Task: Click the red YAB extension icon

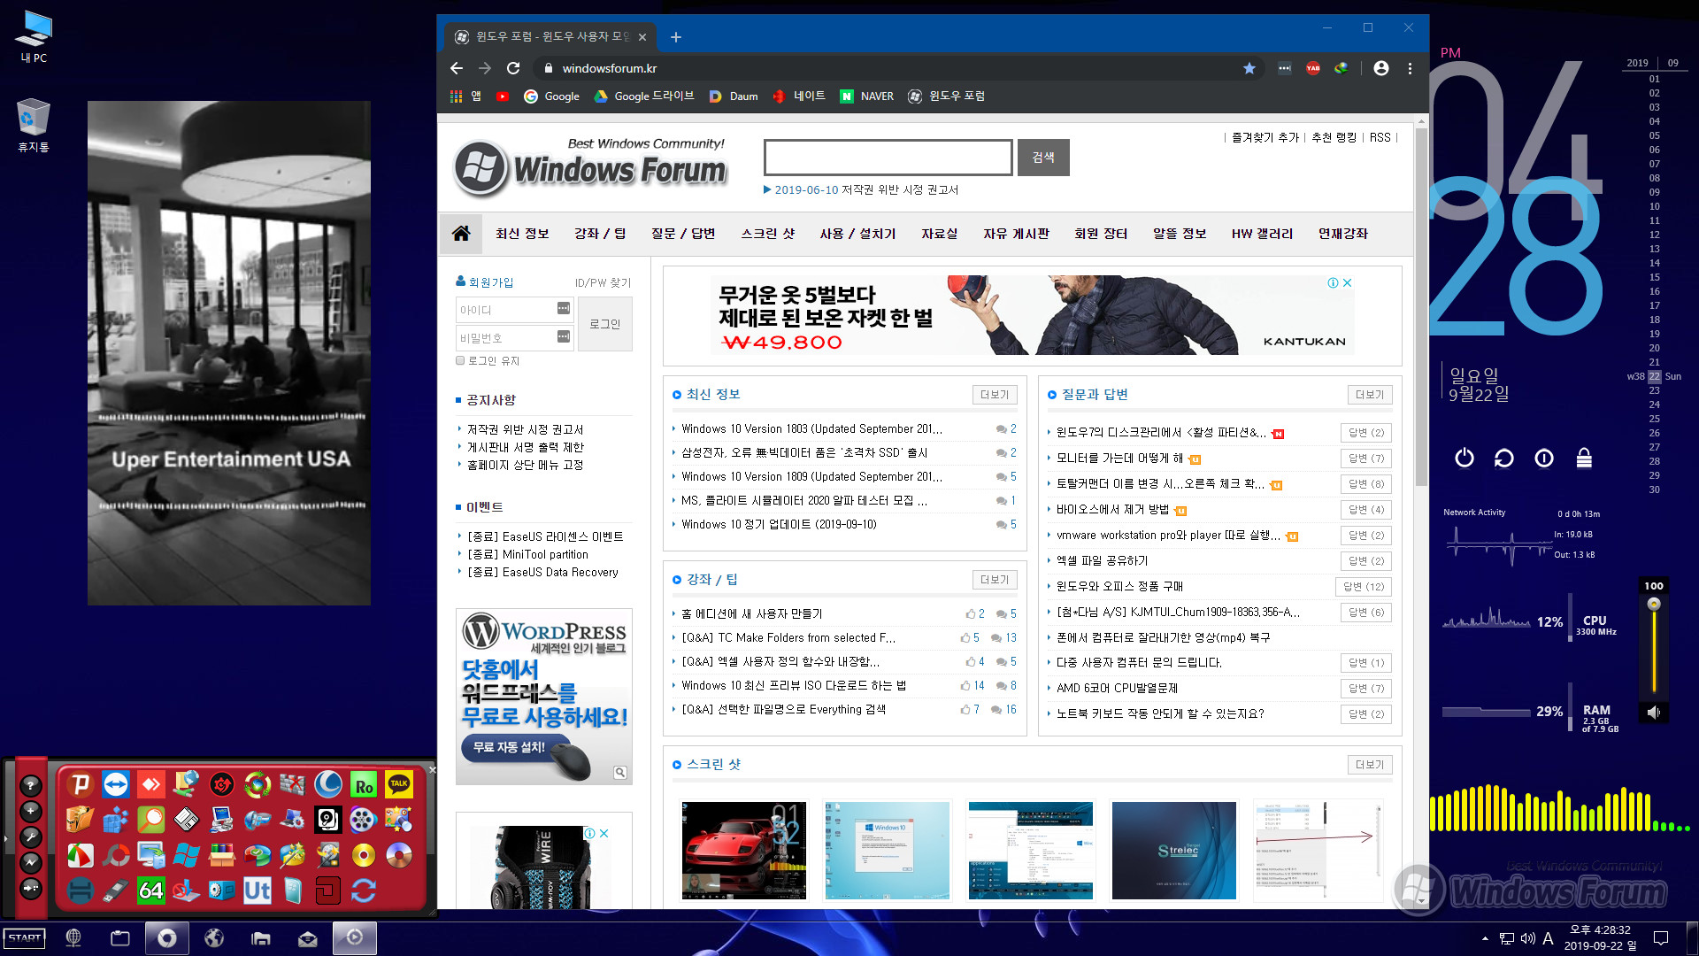Action: click(x=1313, y=68)
